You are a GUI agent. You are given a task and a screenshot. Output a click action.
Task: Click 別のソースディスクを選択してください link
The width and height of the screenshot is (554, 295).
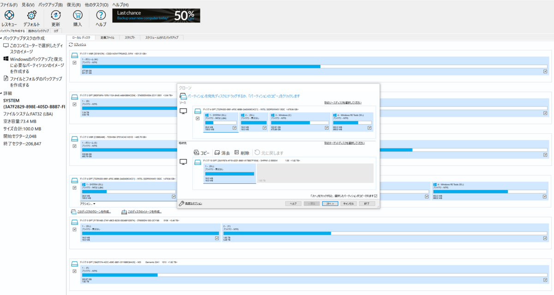click(343, 102)
